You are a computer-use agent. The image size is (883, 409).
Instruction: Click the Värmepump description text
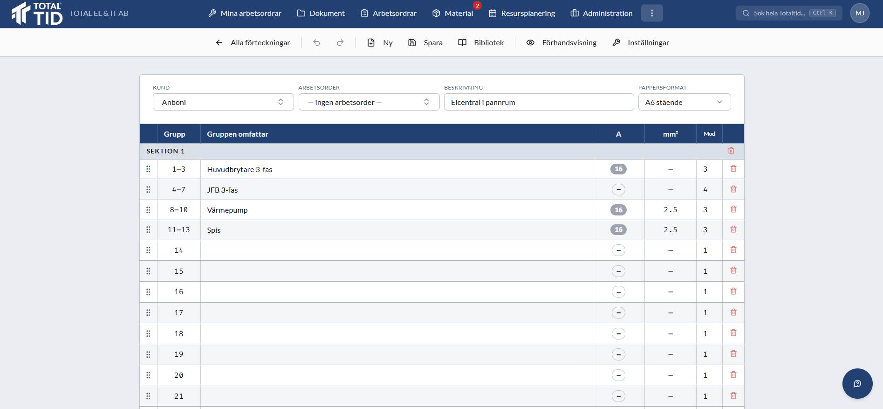pyautogui.click(x=227, y=210)
